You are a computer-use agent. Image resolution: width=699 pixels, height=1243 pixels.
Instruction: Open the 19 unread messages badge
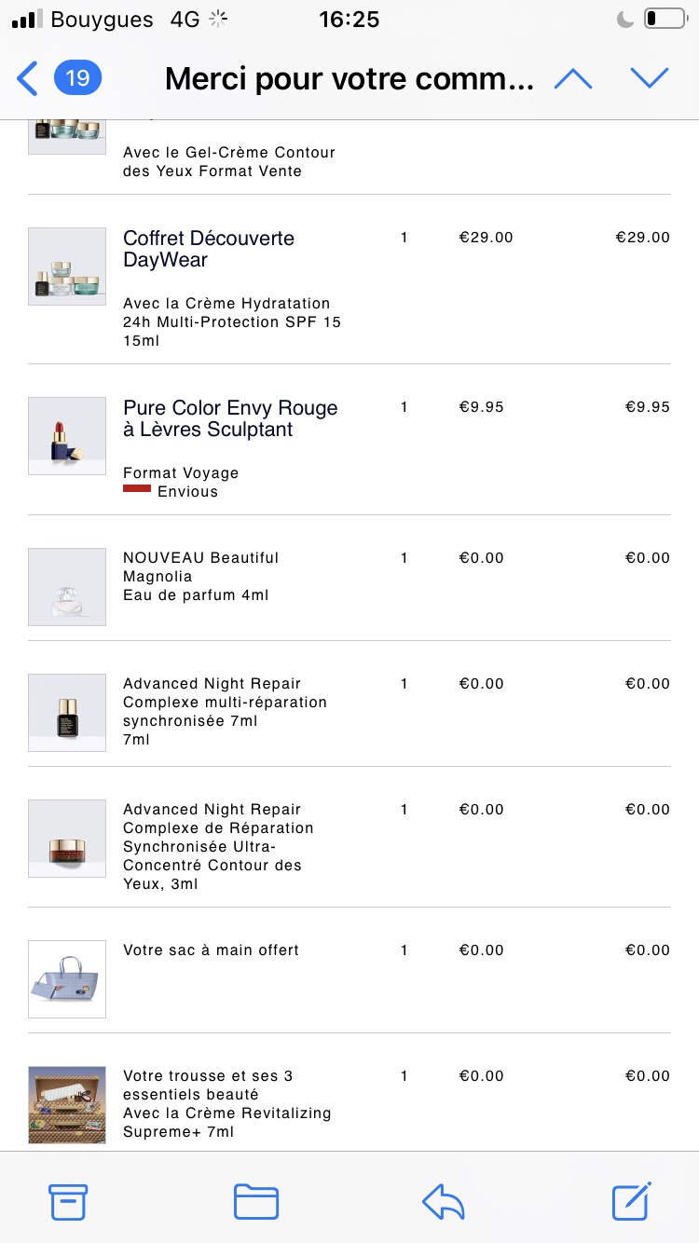tap(77, 78)
